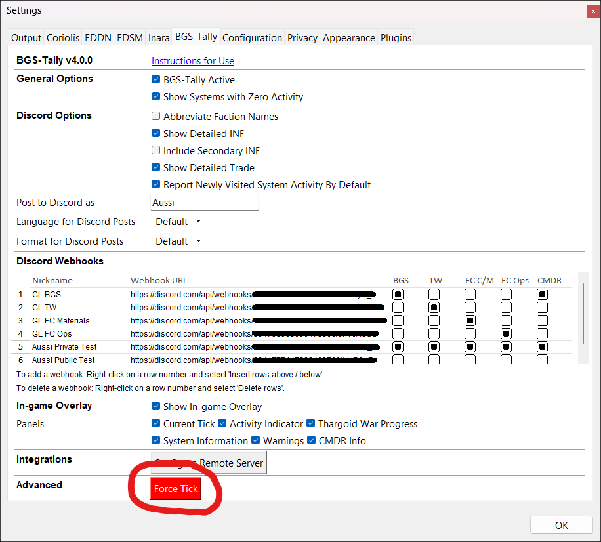601x542 pixels.
Task: Toggle the Warnings panel checkbox
Action: click(x=256, y=440)
